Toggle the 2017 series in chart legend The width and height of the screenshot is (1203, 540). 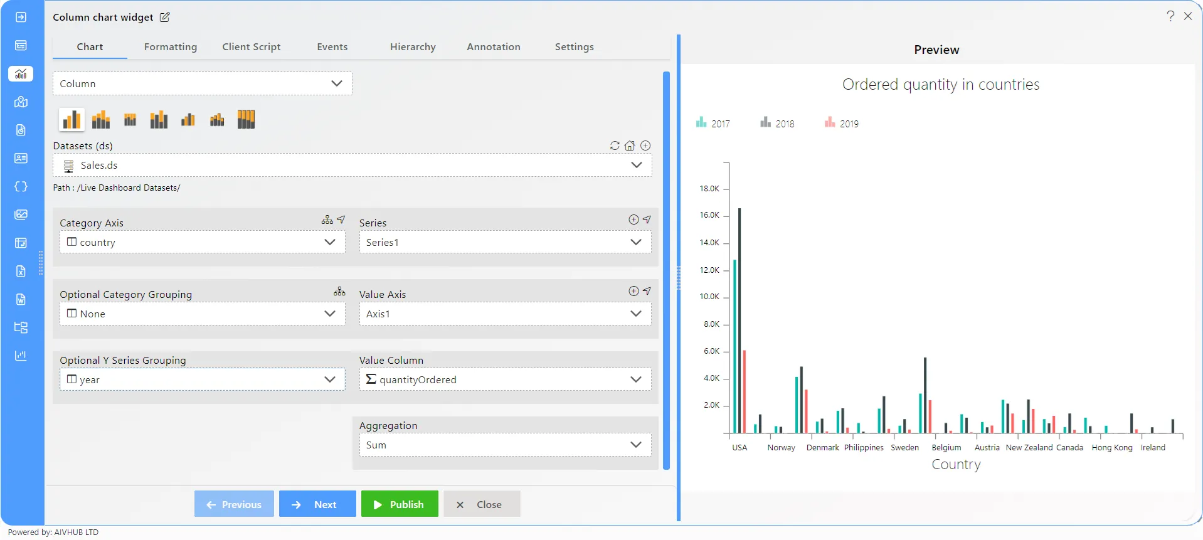[x=713, y=123]
